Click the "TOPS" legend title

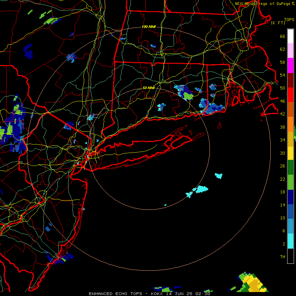point(289,20)
